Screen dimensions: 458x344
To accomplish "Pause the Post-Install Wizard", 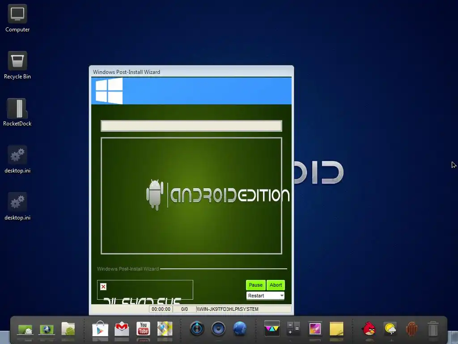I will point(255,285).
